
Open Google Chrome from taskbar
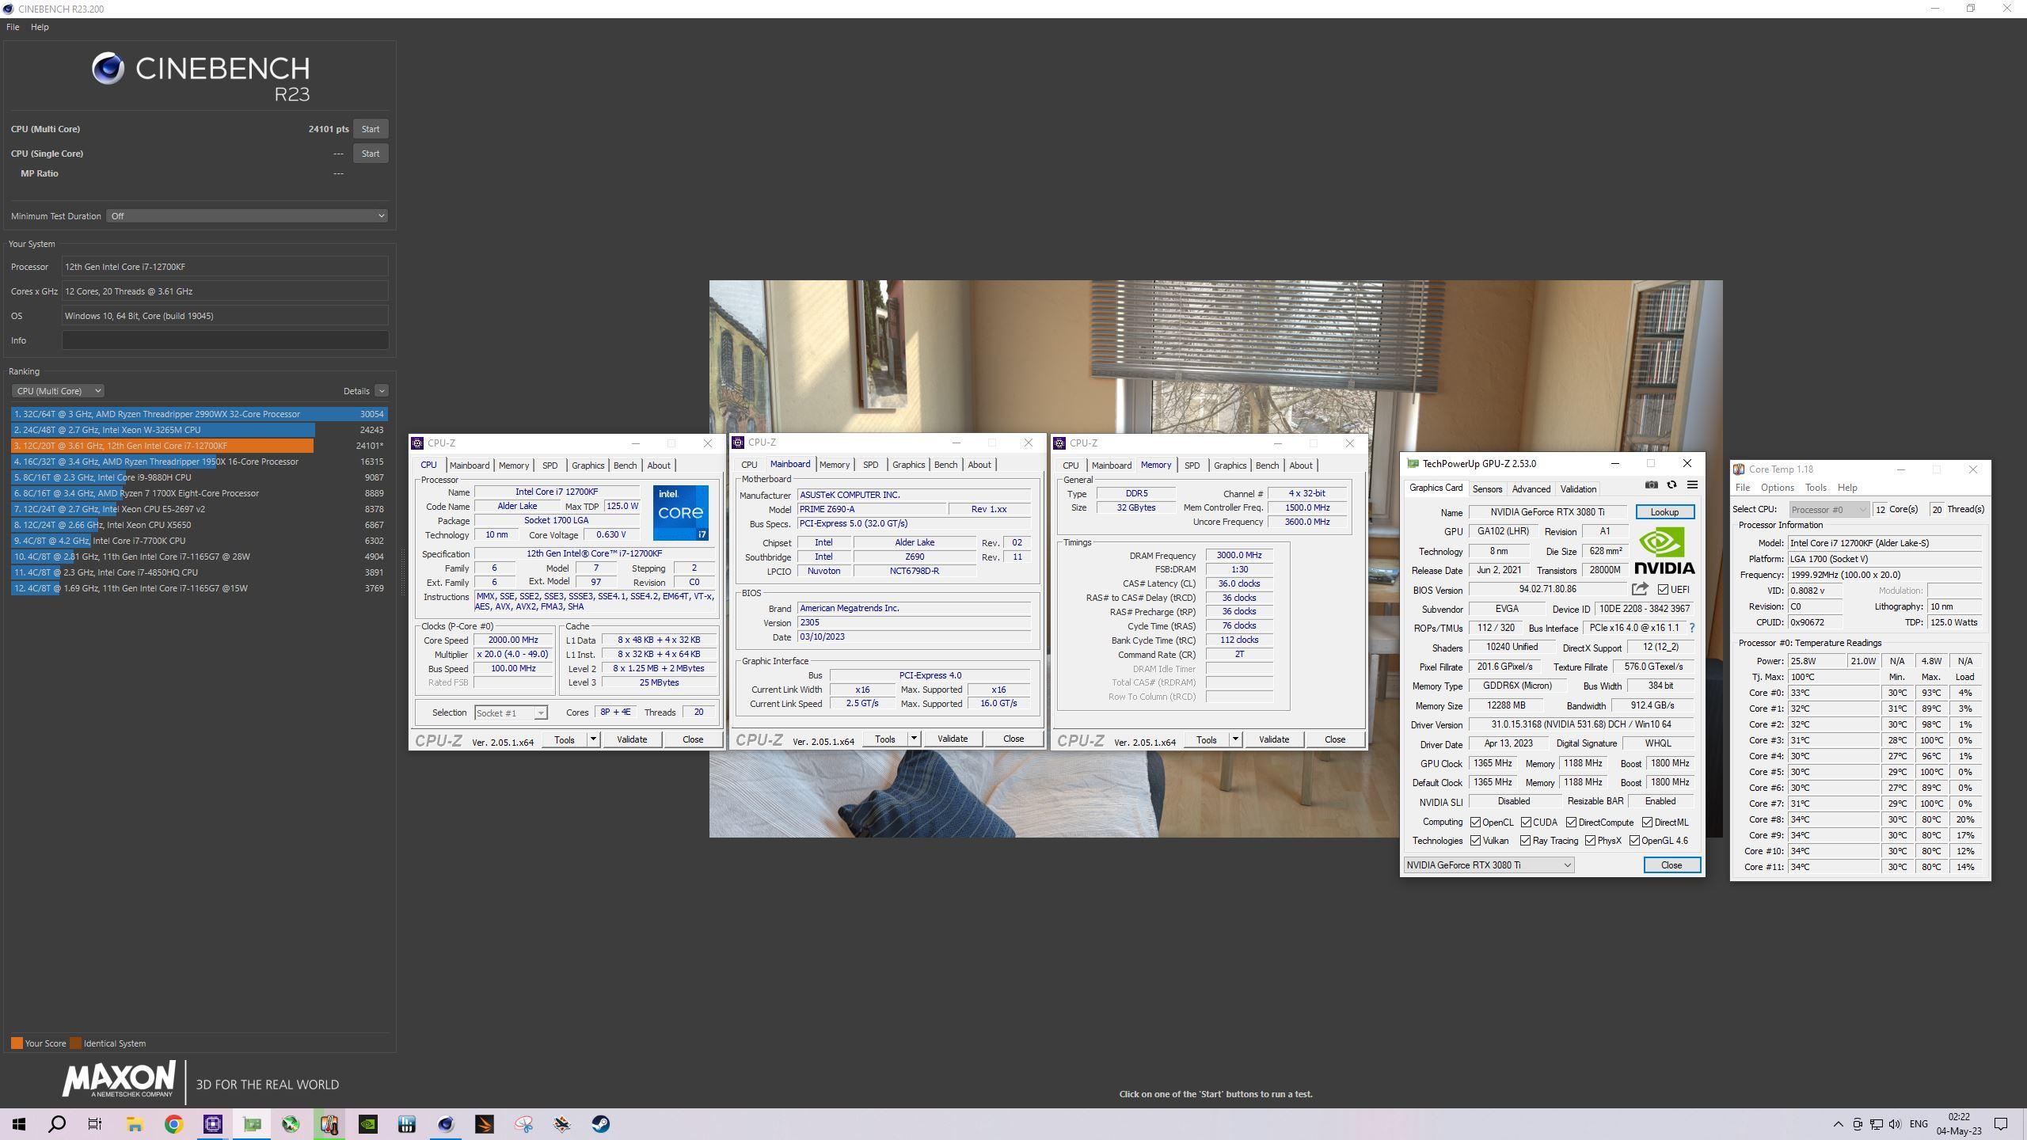tap(173, 1124)
